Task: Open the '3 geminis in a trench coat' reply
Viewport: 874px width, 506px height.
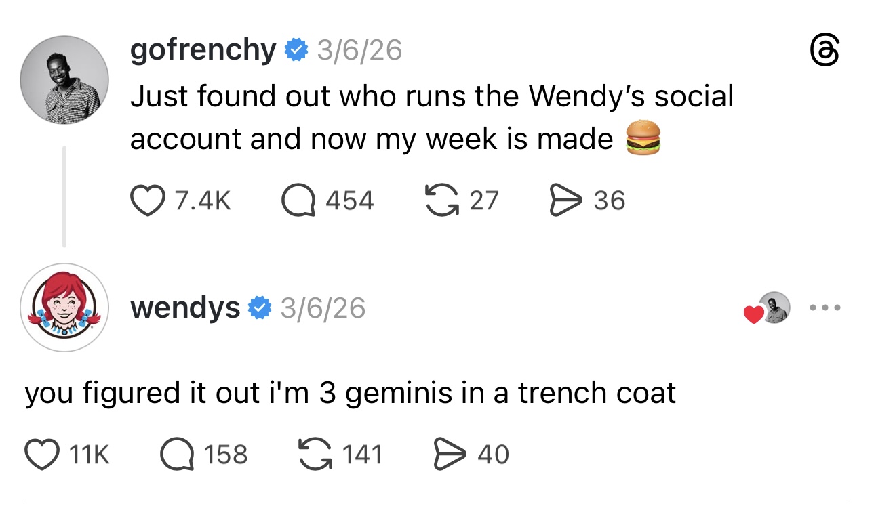Action: pyautogui.click(x=350, y=394)
